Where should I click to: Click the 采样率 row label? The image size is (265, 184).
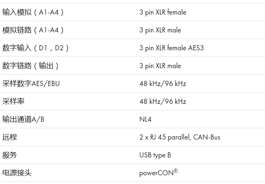coord(14,102)
